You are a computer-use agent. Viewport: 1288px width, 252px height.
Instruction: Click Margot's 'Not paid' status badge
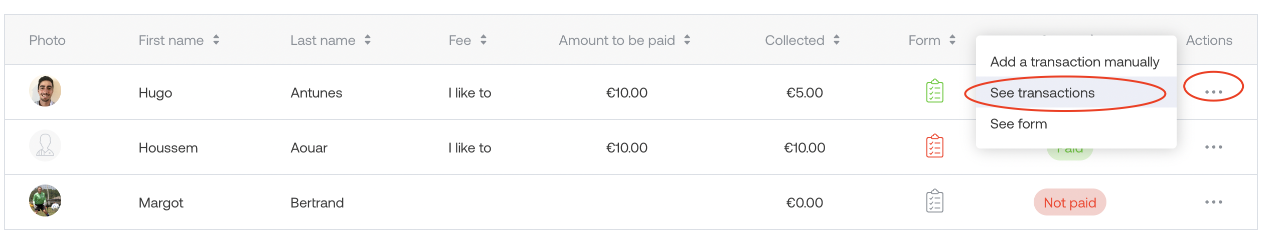tap(1070, 202)
